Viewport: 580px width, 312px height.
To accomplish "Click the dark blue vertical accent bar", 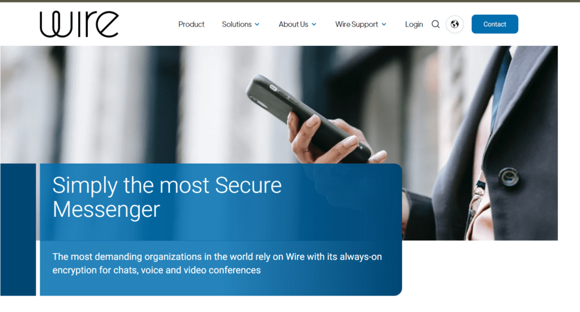I will 18,229.
